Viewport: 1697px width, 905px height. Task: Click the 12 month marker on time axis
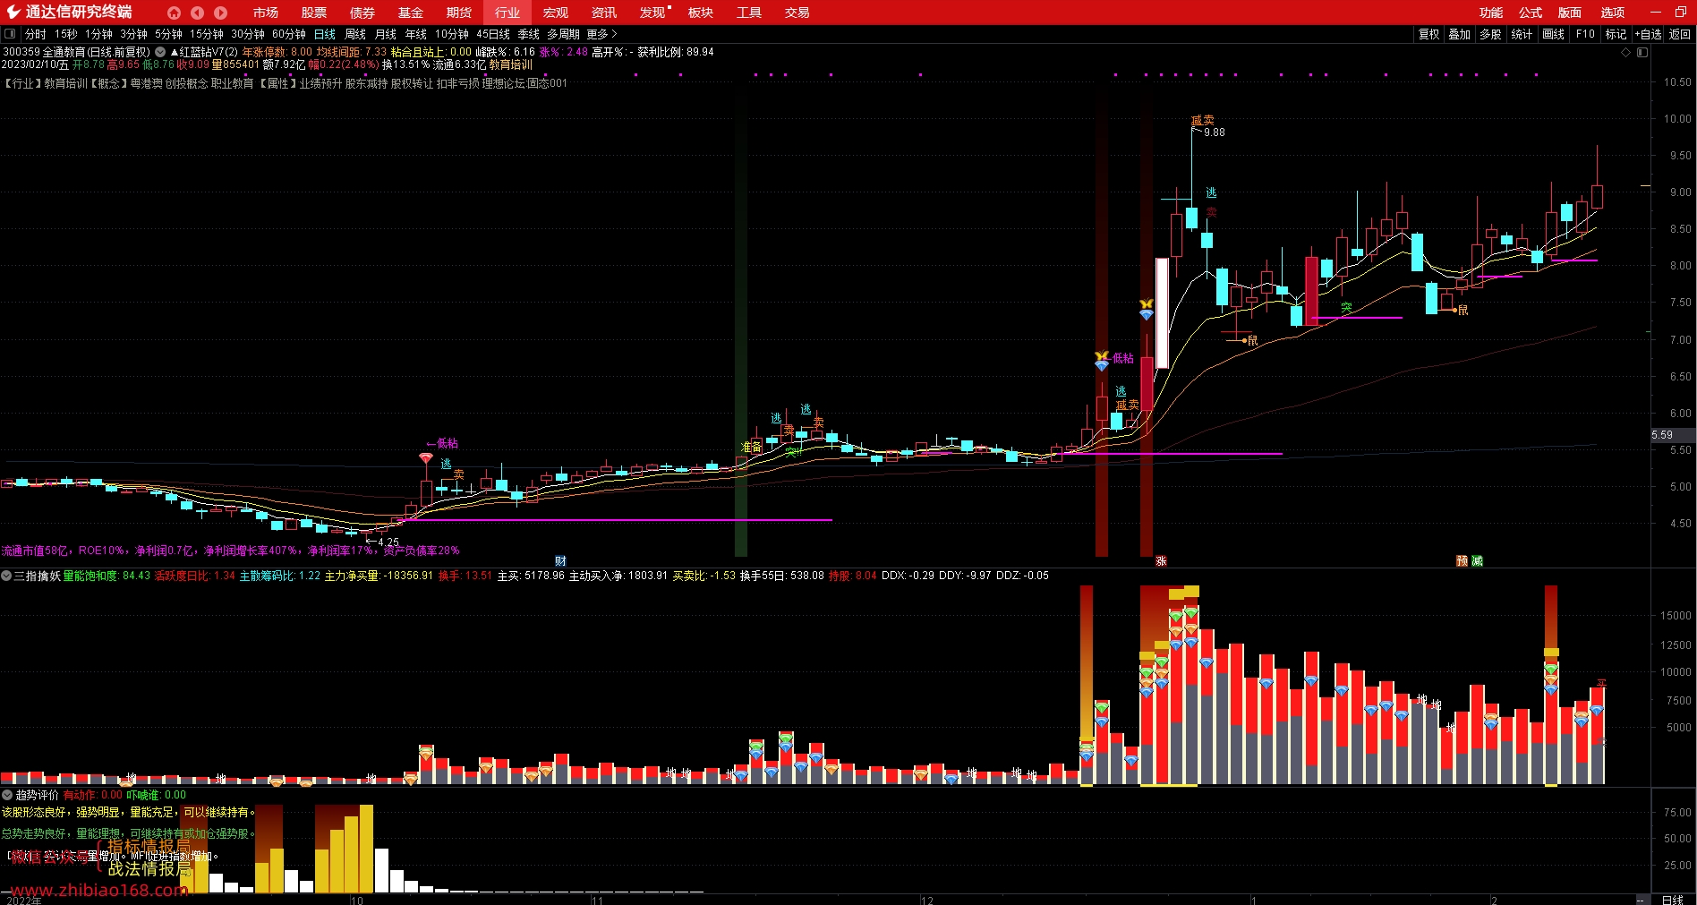pyautogui.click(x=926, y=901)
